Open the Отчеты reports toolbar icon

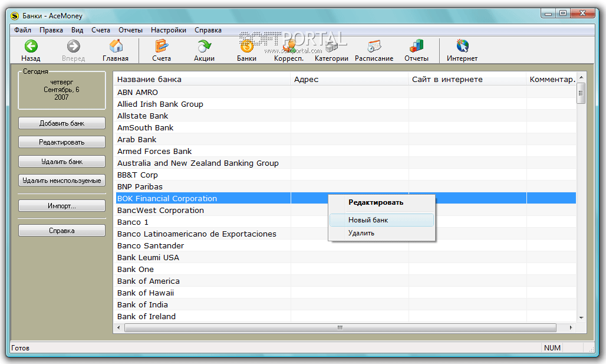416,46
